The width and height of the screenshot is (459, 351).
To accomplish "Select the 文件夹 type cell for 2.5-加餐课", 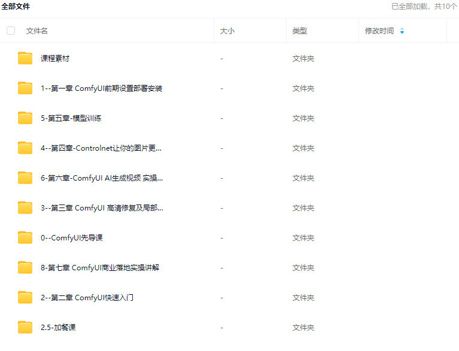I will [303, 327].
